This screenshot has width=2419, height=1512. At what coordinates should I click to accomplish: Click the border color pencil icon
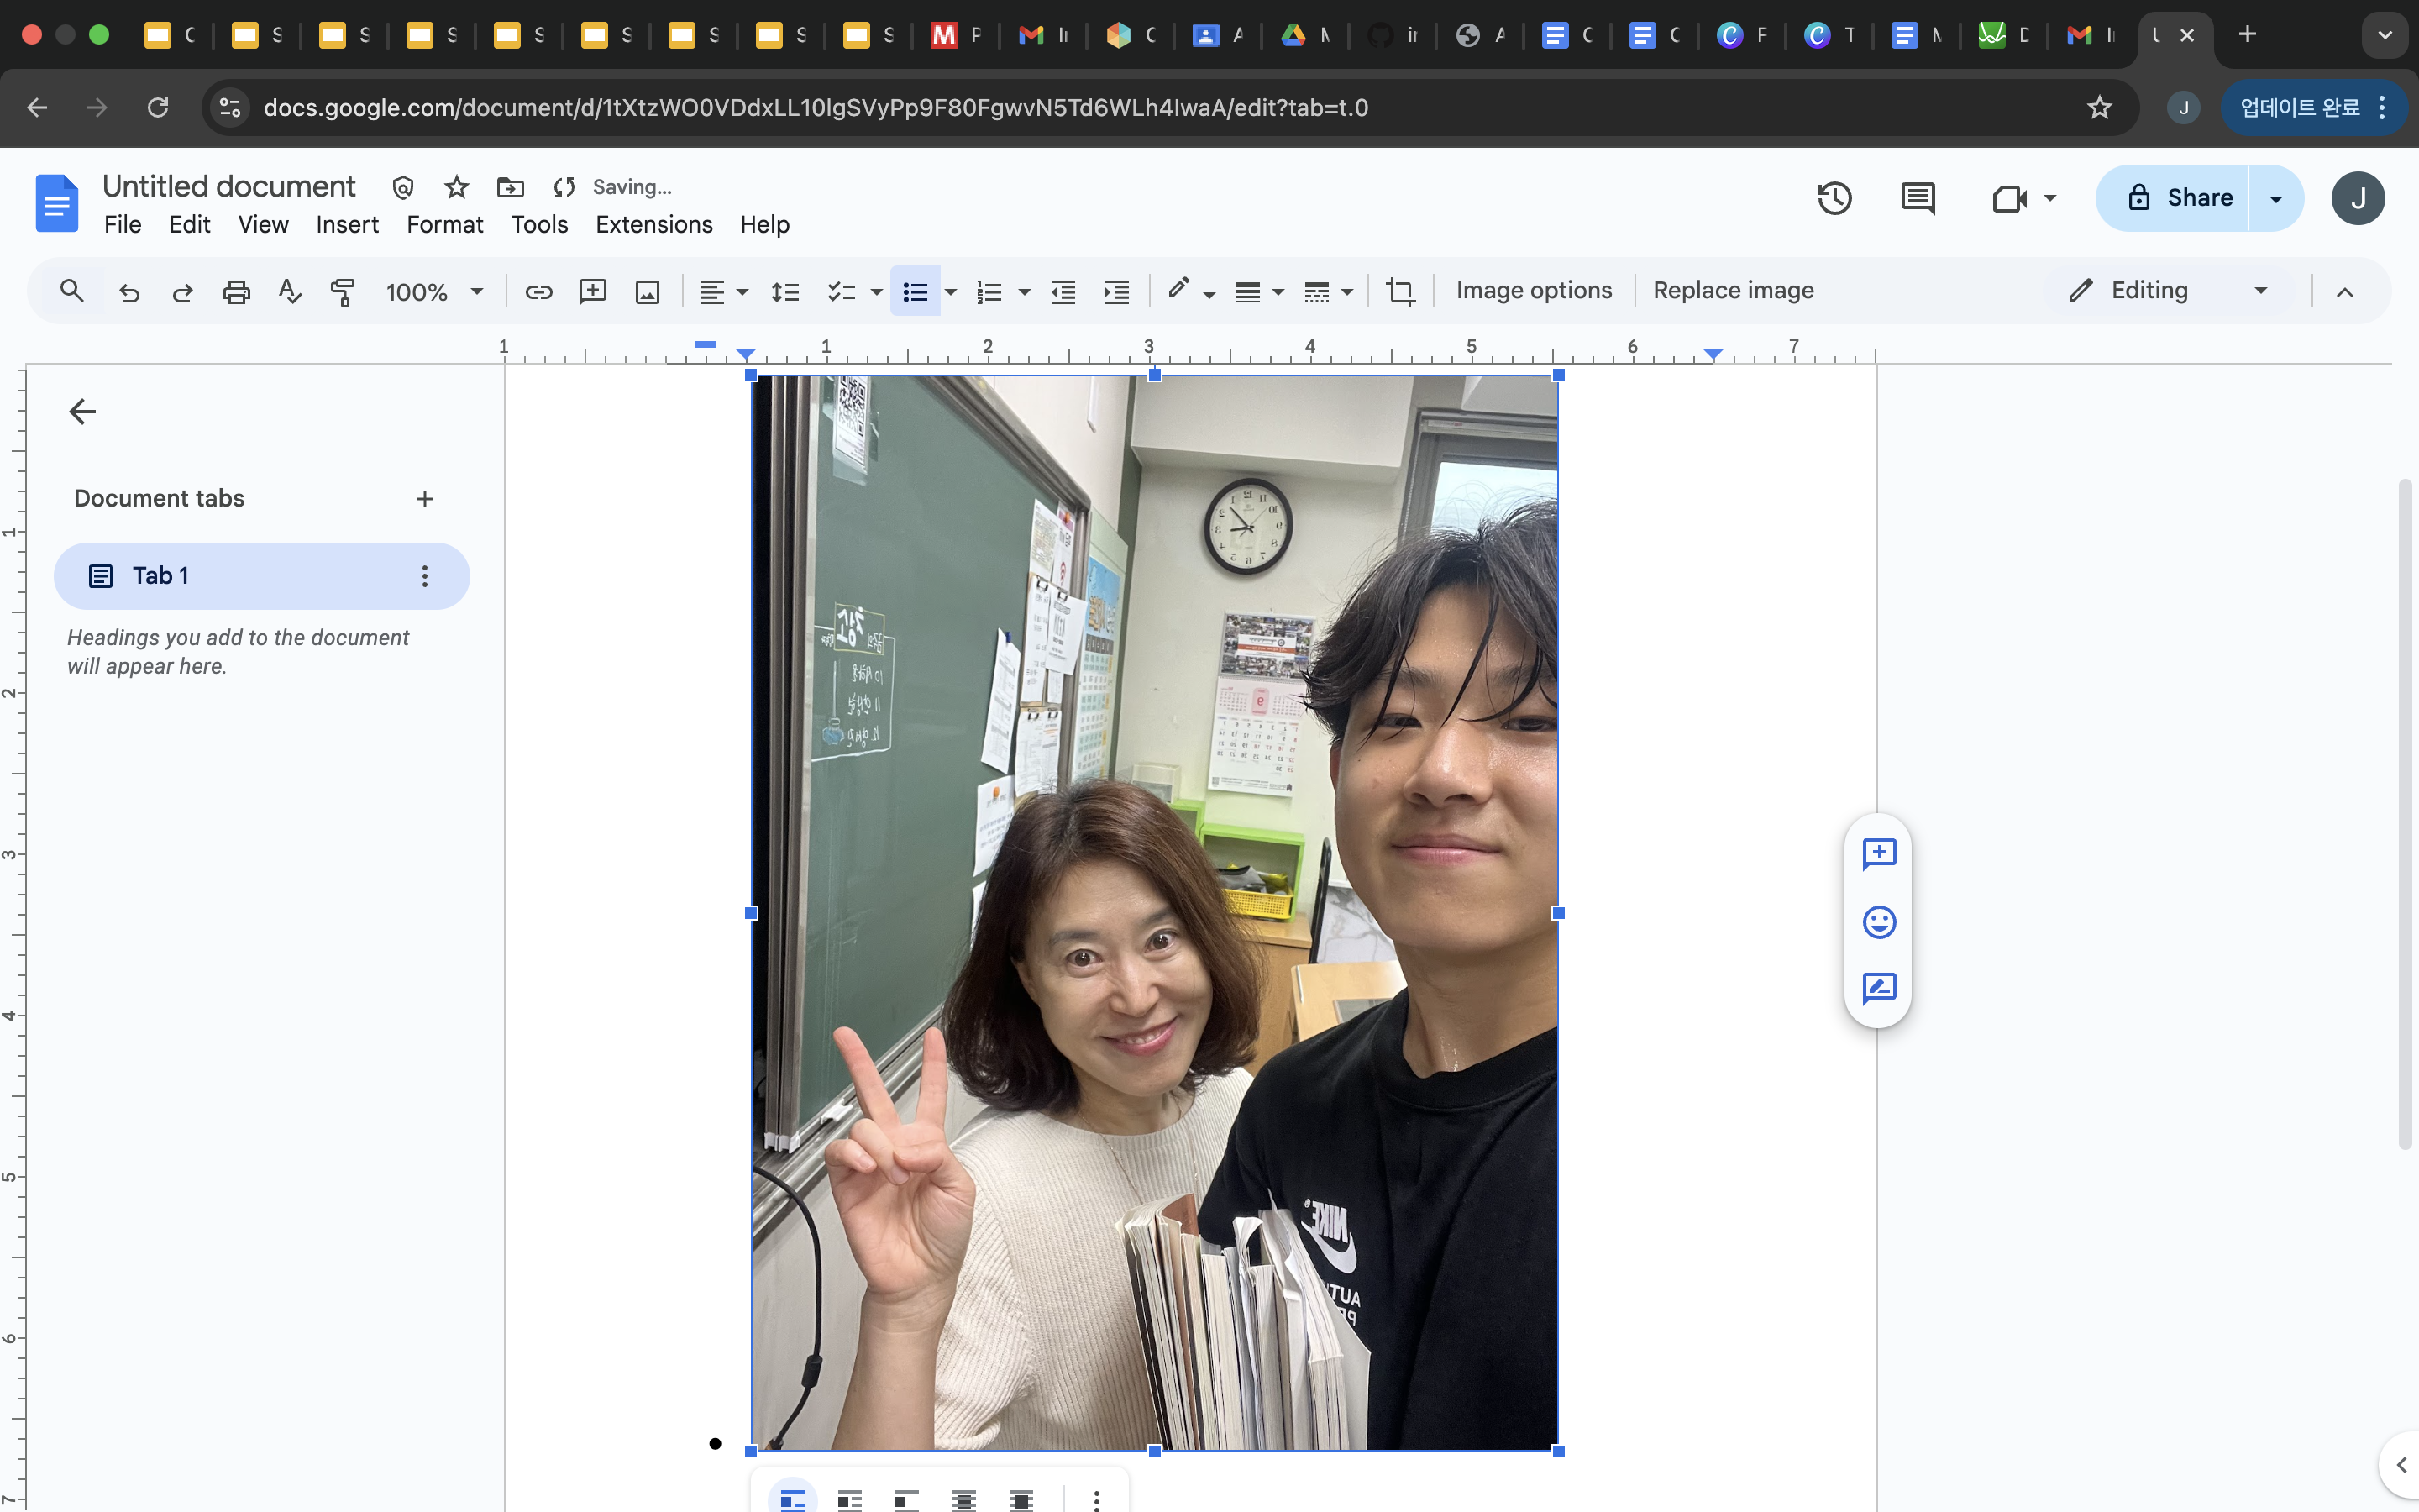coord(1178,290)
